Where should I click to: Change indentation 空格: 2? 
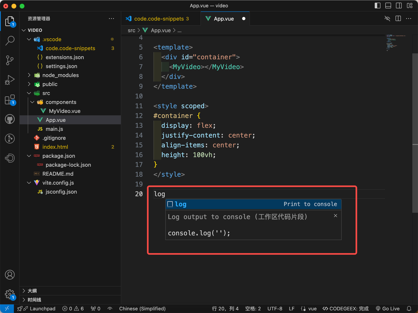click(253, 308)
